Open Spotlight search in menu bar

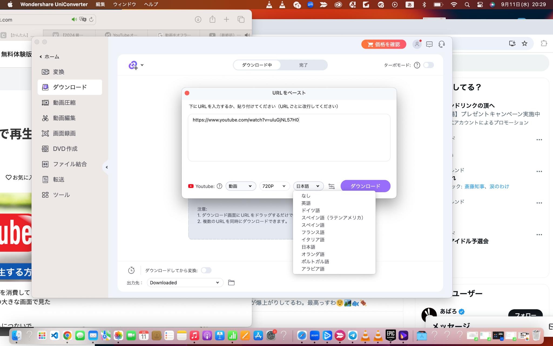click(467, 5)
